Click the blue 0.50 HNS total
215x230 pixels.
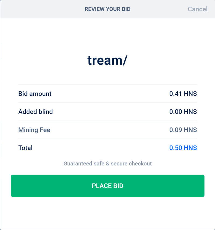tap(183, 147)
